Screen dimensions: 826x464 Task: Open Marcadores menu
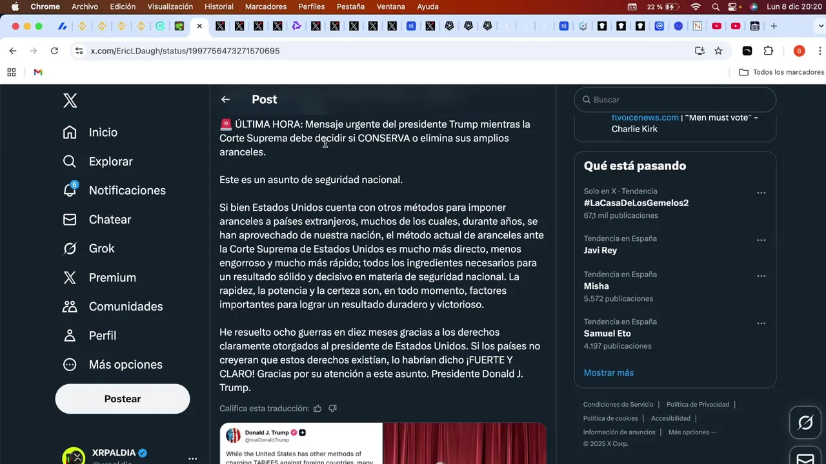[266, 6]
